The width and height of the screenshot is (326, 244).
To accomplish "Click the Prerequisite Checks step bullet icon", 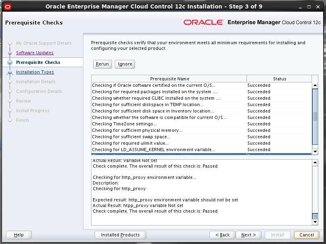I will point(10,62).
